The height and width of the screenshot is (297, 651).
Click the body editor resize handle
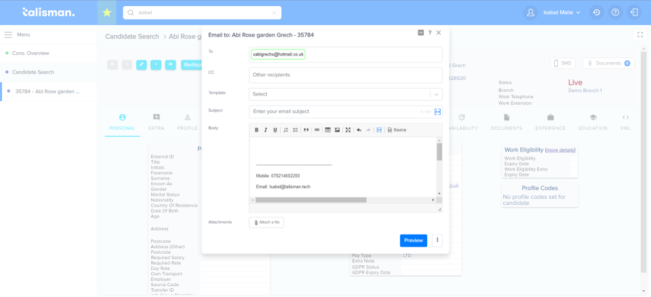pos(439,210)
